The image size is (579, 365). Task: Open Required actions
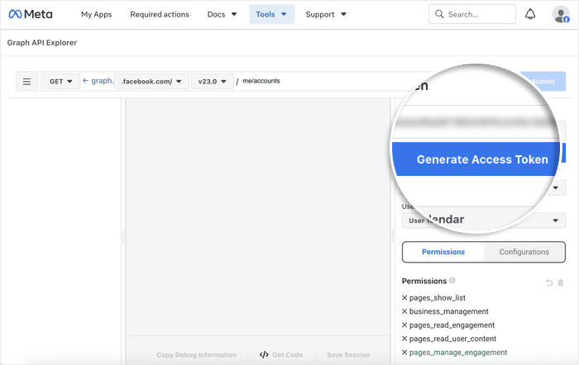[160, 14]
